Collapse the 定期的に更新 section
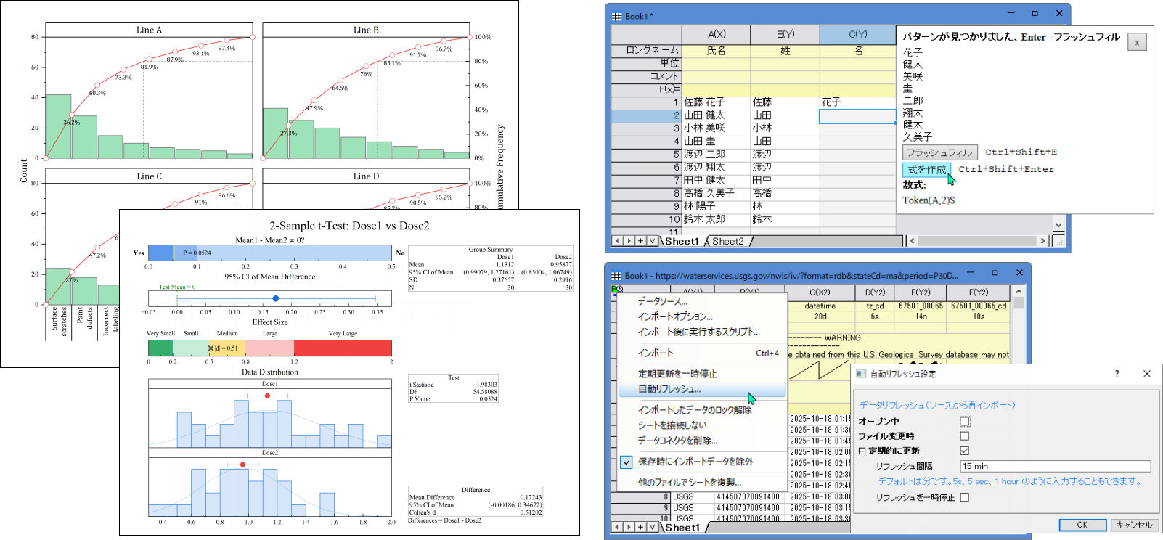 [862, 451]
